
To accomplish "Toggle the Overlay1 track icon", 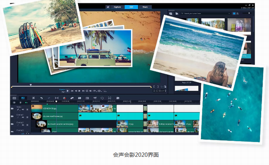I will click(x=12, y=116).
